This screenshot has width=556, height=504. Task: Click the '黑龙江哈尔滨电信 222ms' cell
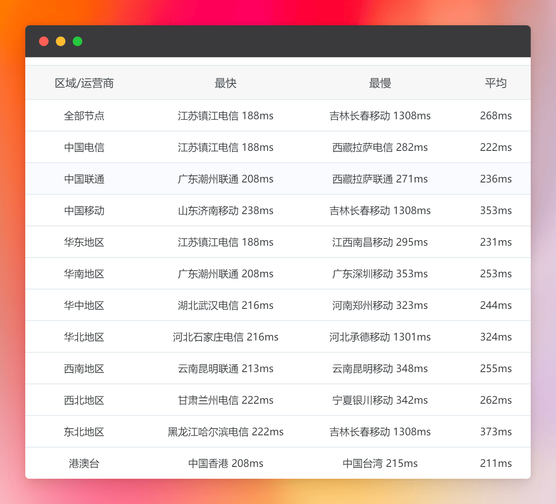(x=225, y=432)
